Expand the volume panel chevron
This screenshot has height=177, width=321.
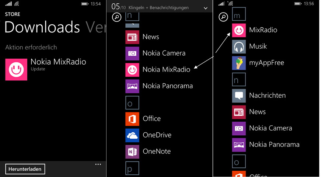[x=206, y=8]
